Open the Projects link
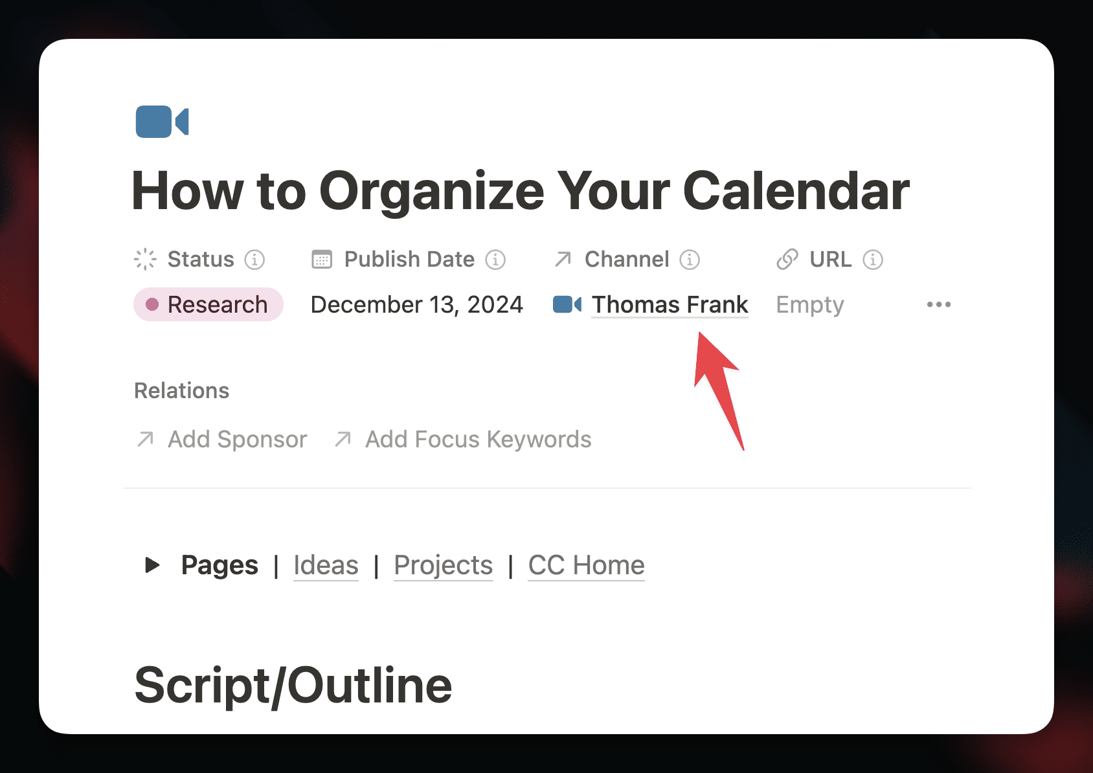This screenshot has height=773, width=1093. click(x=444, y=565)
